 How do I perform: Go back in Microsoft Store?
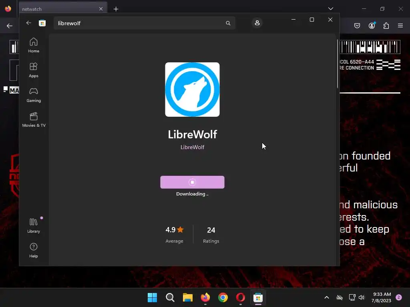28,23
